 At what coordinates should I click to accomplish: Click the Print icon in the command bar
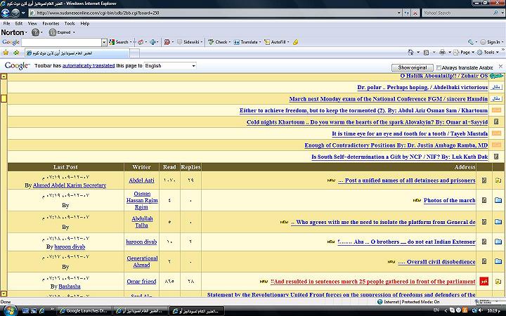442,52
